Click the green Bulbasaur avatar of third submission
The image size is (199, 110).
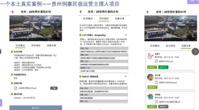pyautogui.click(x=150, y=96)
